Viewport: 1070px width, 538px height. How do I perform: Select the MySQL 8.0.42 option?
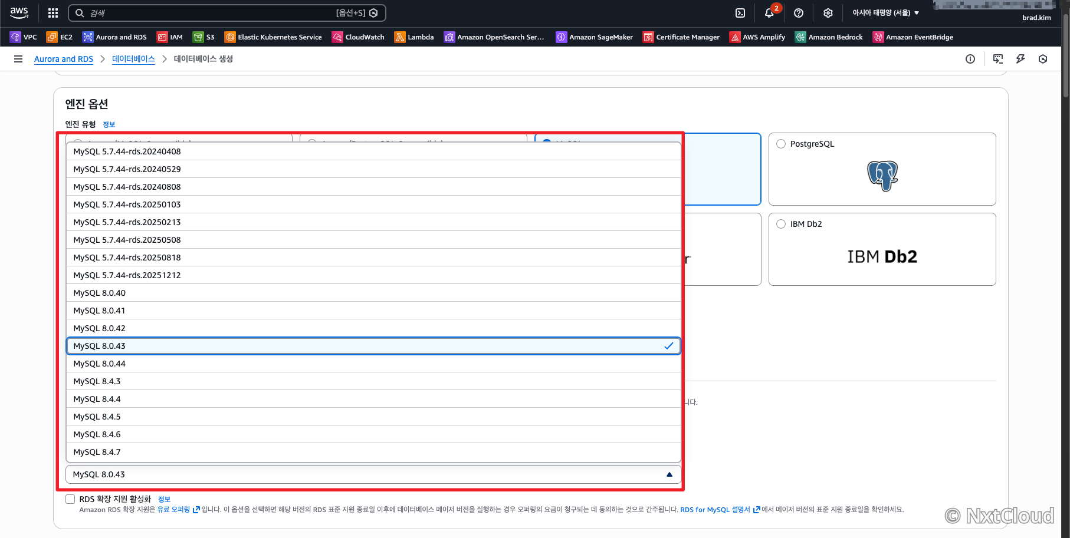tap(373, 328)
